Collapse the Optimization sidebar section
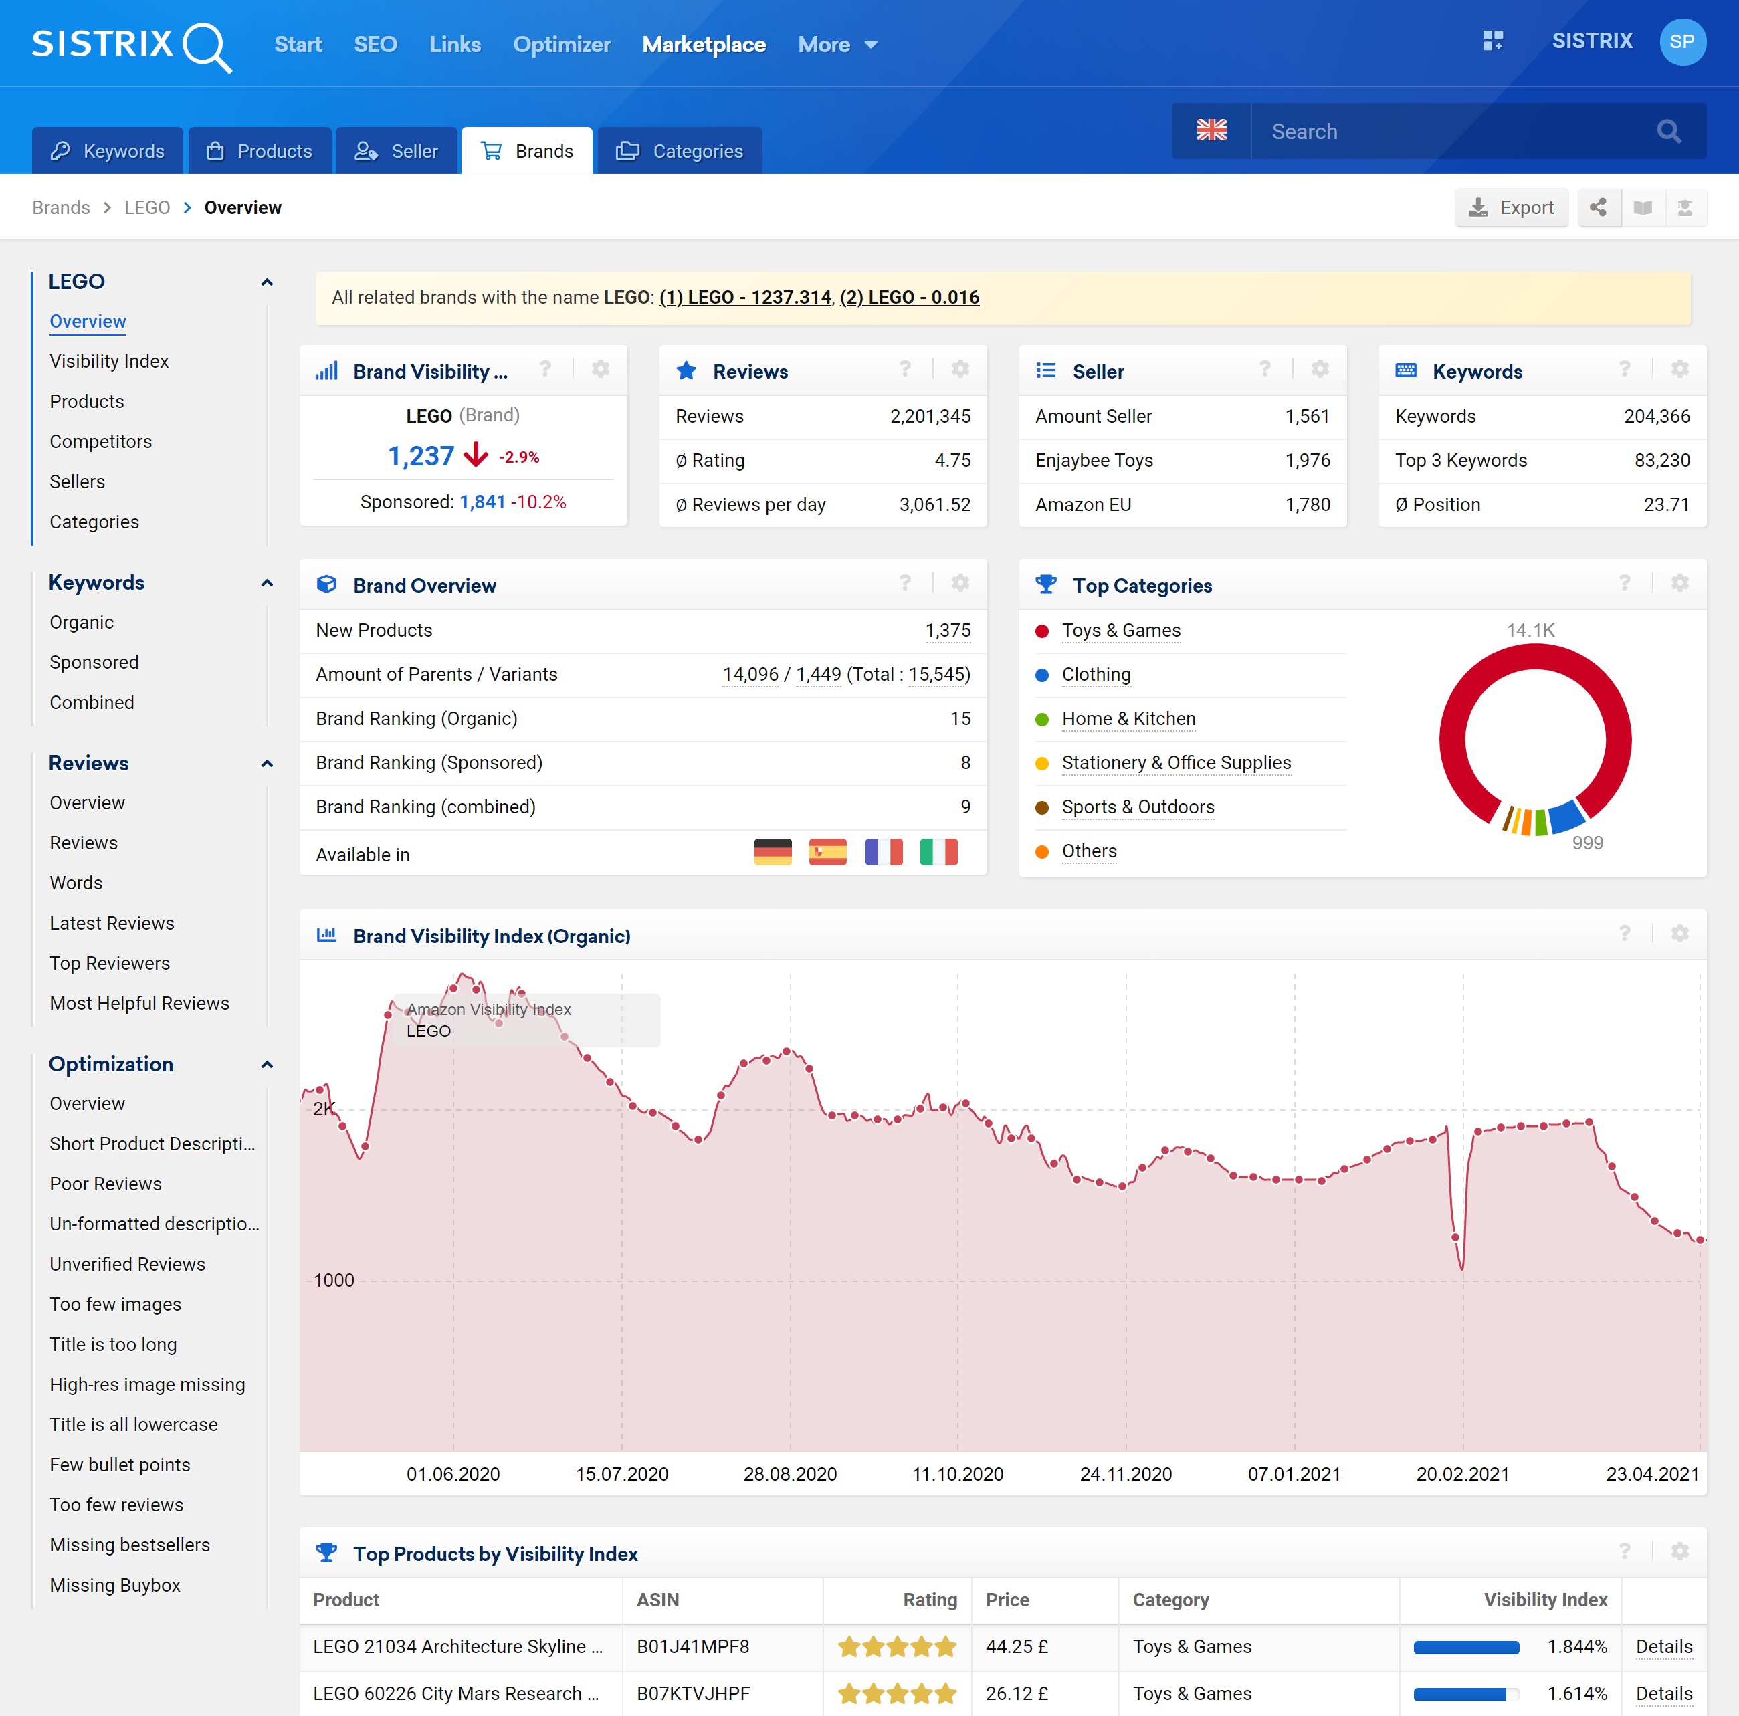Viewport: 1739px width, 1716px height. [266, 1065]
